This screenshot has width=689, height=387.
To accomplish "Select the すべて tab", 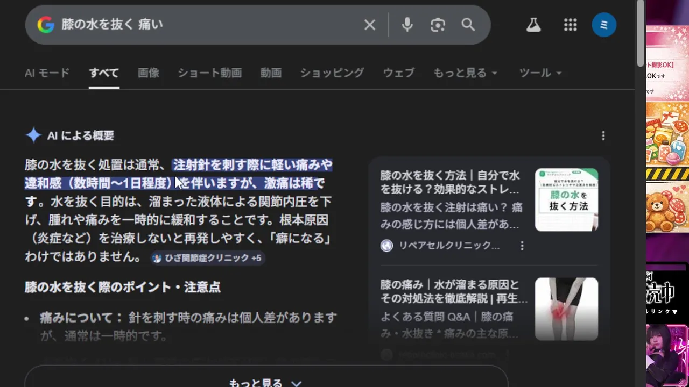I will pos(104,73).
